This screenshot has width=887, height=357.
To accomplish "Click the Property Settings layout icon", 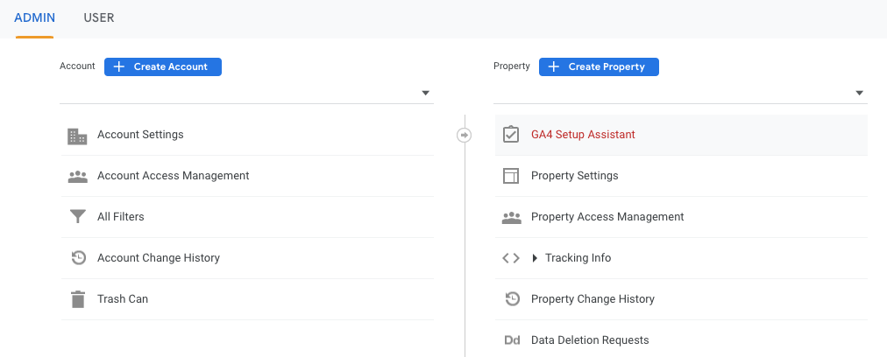I will coord(511,176).
